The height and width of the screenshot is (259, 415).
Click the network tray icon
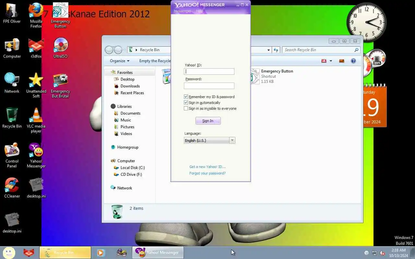coord(374,253)
